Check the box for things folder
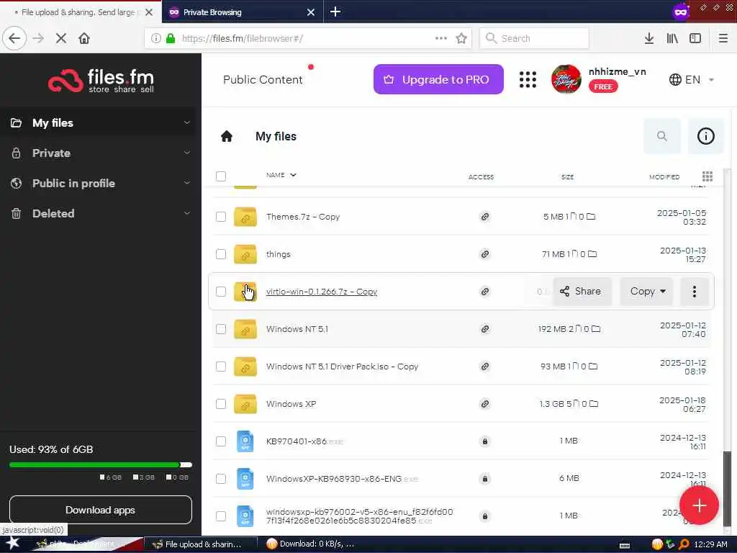The height and width of the screenshot is (553, 737). click(221, 254)
